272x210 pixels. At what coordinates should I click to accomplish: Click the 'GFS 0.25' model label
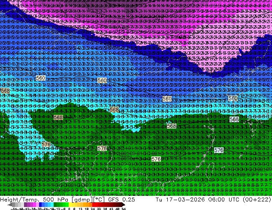click(121, 199)
